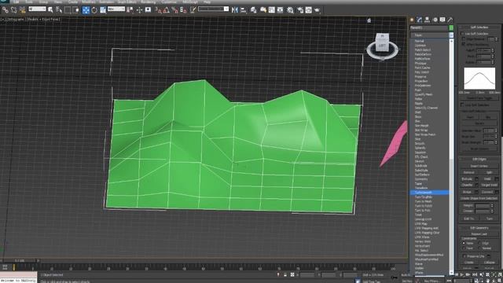Toggle the Preserve UVs checkbox
The width and height of the screenshot is (503, 283).
(x=464, y=256)
